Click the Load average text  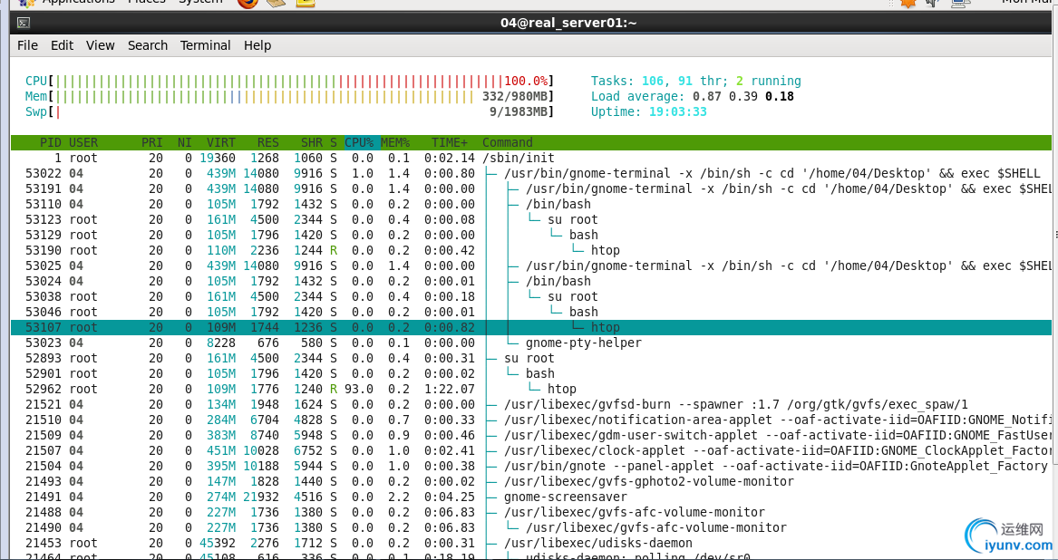pos(693,96)
